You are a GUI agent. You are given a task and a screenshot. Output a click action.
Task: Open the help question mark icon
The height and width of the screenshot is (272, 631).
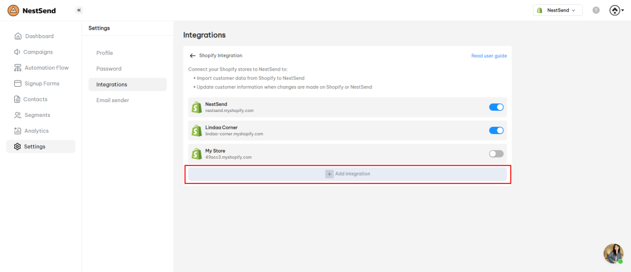coord(596,10)
